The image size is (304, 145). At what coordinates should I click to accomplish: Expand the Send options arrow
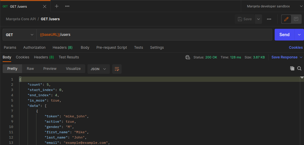tap(299, 35)
